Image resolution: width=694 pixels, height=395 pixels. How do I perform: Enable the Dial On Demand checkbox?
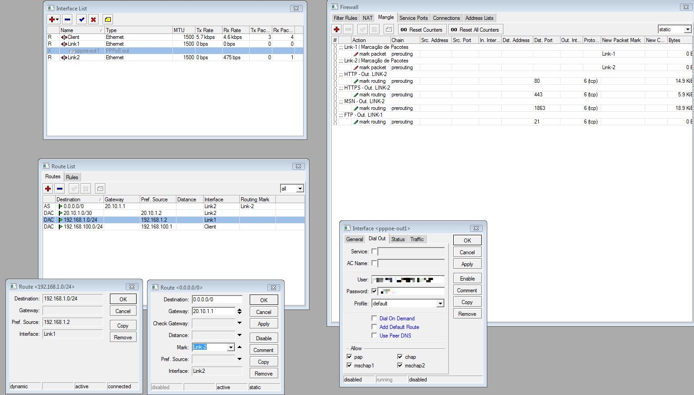pyautogui.click(x=374, y=318)
